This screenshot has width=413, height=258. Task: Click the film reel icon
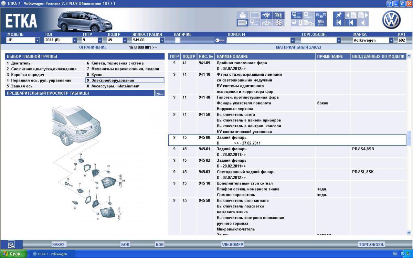[278, 23]
